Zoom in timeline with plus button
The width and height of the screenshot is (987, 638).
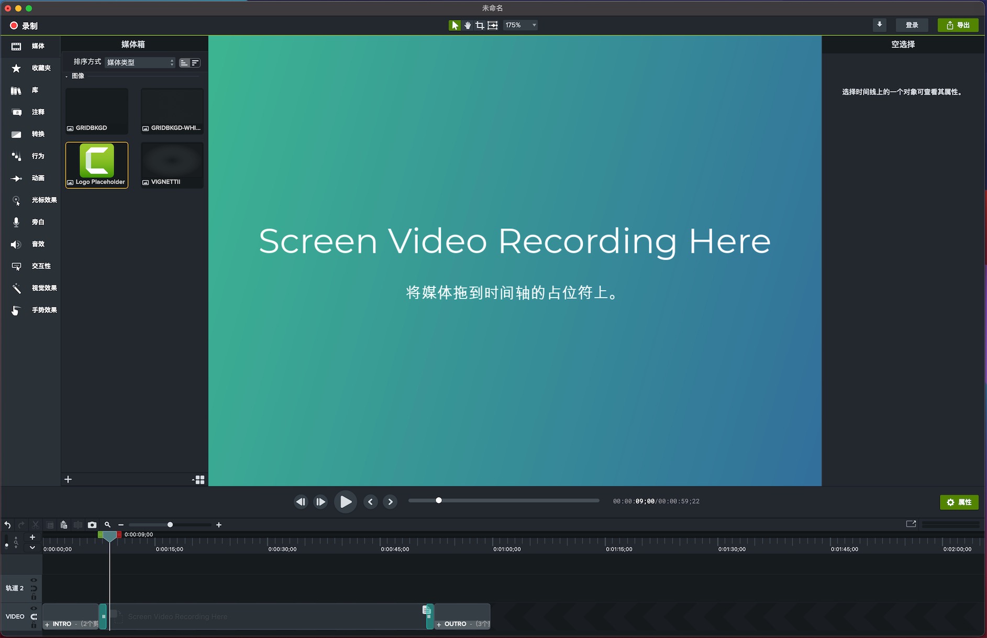219,525
